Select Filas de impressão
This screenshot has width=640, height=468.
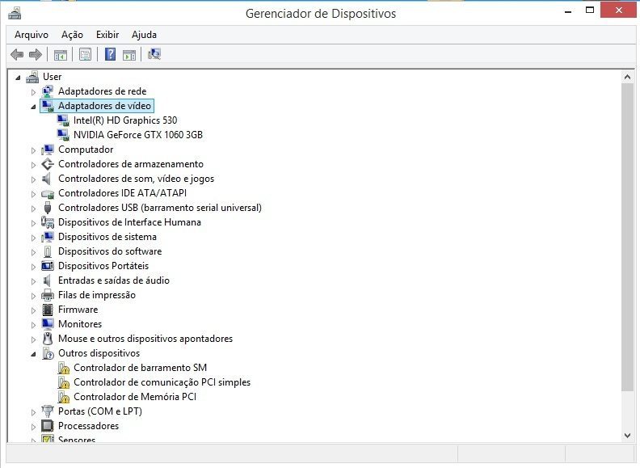[97, 295]
